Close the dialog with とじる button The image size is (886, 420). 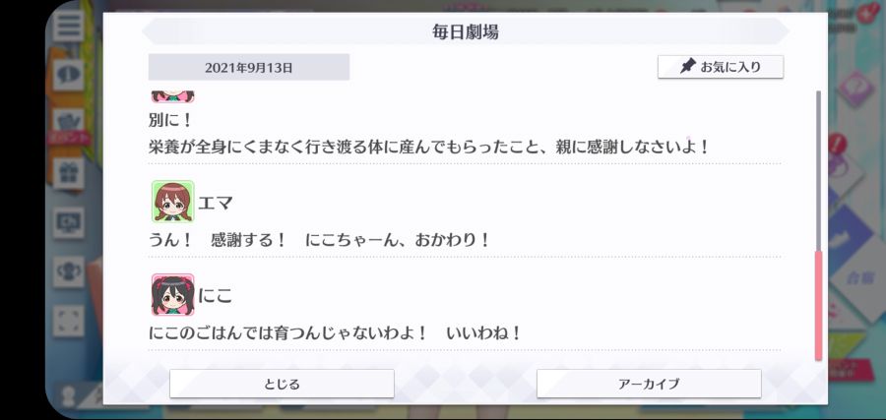pos(282,384)
